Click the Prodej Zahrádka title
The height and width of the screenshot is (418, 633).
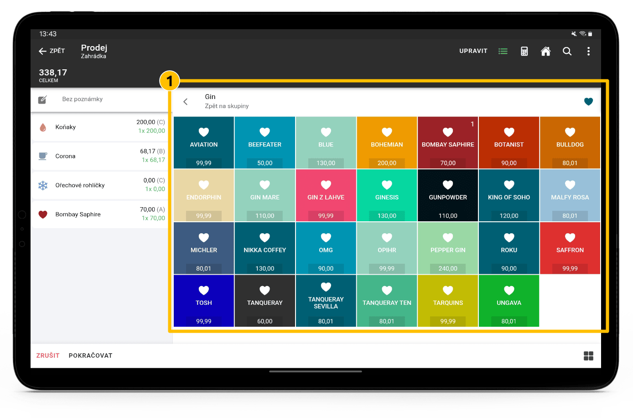[x=94, y=51]
